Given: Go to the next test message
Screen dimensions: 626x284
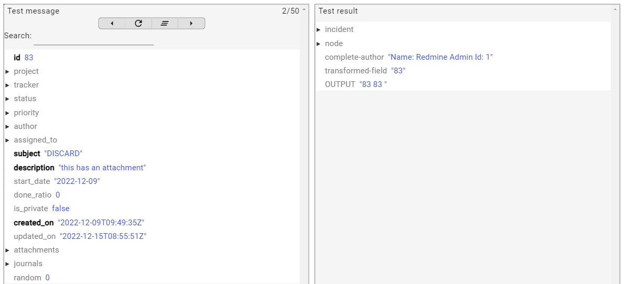Looking at the screenshot, I should point(191,24).
